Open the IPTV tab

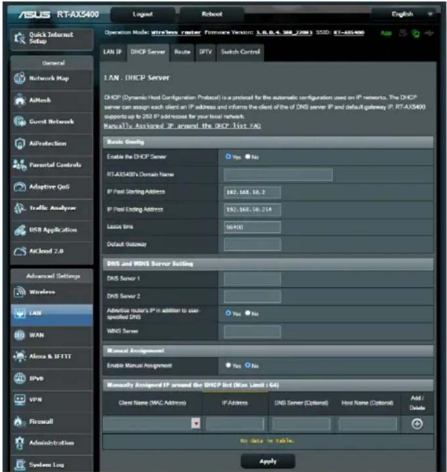click(205, 52)
